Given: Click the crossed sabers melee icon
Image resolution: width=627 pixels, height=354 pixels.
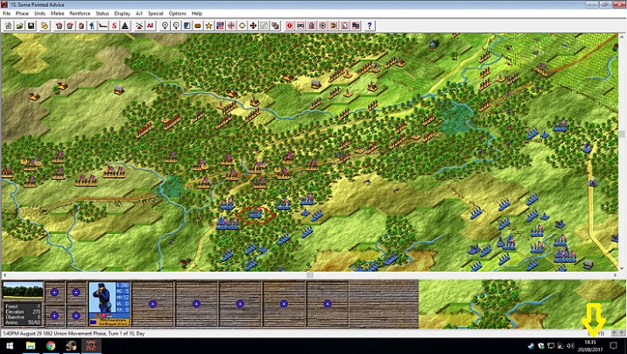Looking at the screenshot, I should 139,26.
